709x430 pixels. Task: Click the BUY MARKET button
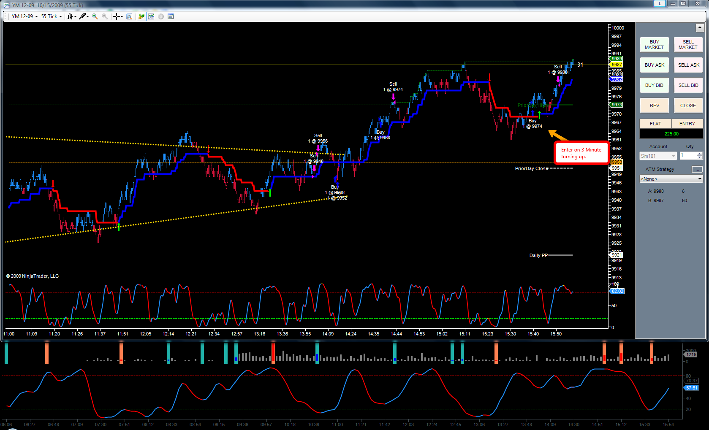654,45
